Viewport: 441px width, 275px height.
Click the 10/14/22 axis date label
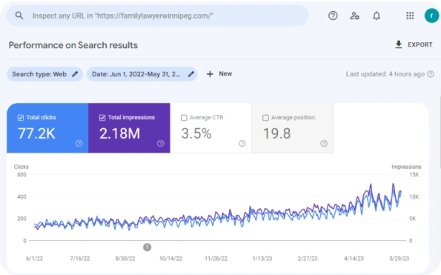170,259
